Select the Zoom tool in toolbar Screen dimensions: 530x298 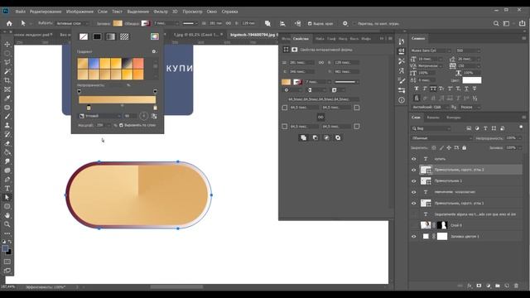(7, 224)
